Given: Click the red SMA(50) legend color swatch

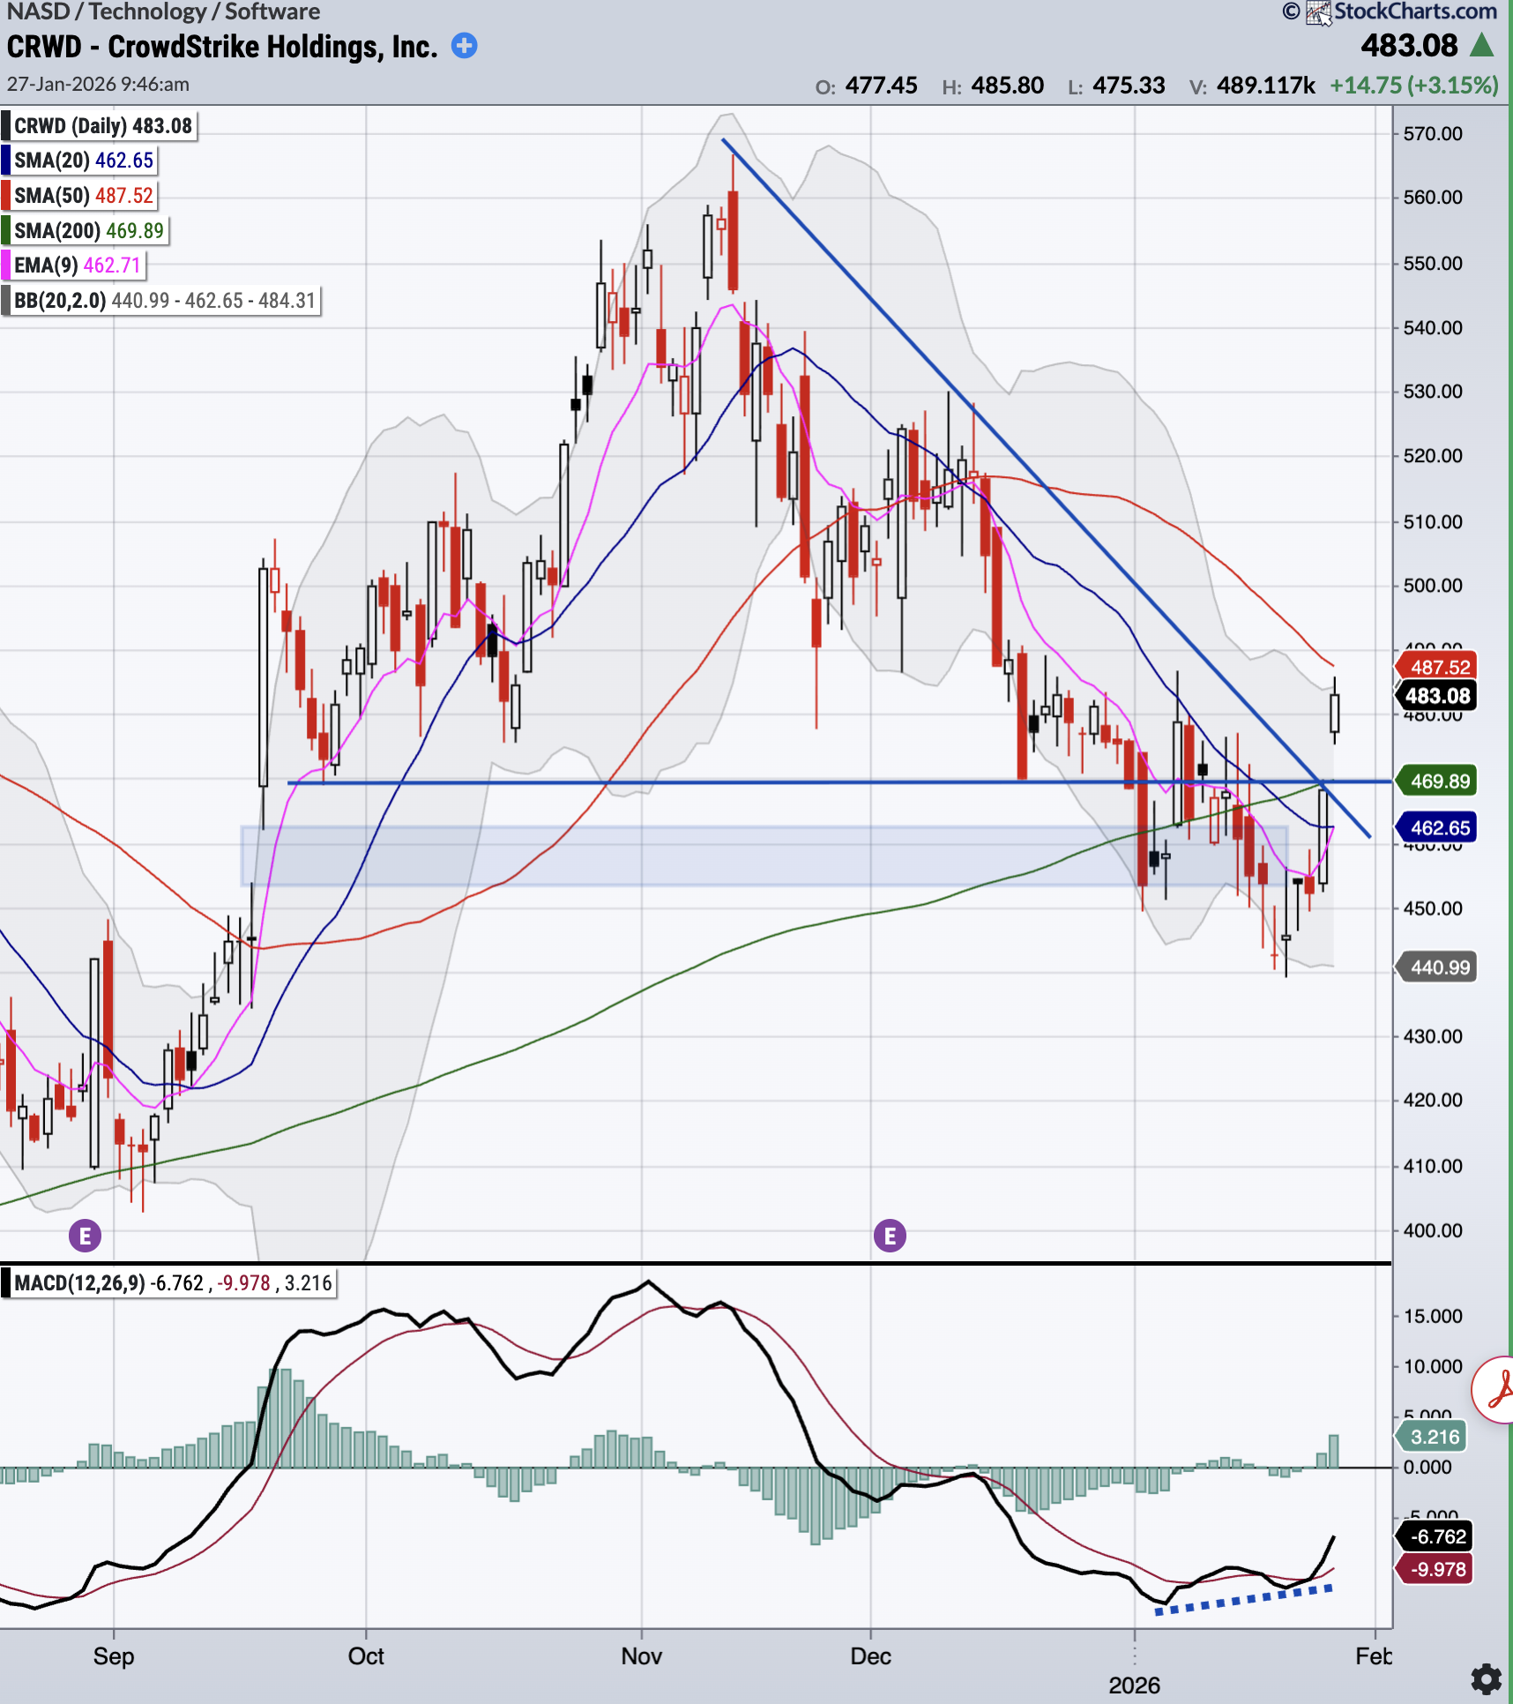Looking at the screenshot, I should tap(6, 196).
